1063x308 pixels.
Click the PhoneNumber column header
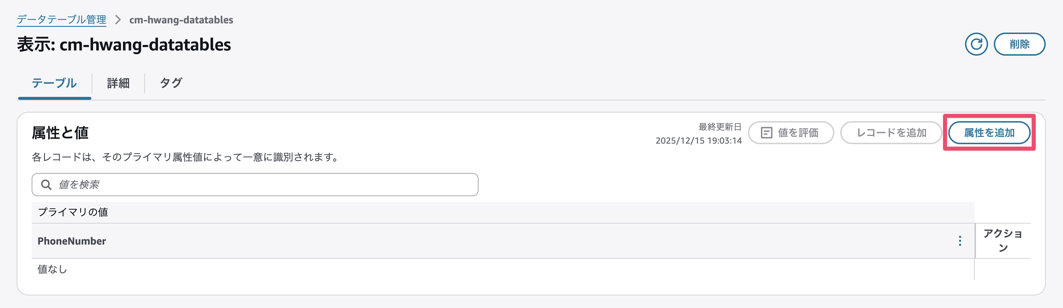(72, 241)
